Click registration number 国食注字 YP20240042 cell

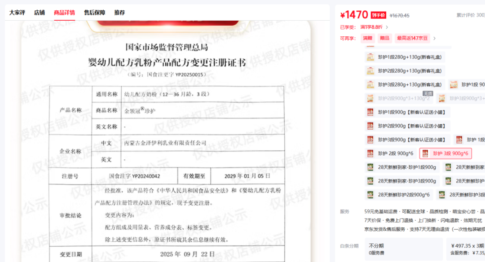tap(135, 176)
